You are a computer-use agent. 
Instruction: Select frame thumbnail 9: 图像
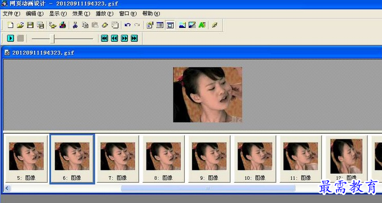pyautogui.click(x=209, y=158)
